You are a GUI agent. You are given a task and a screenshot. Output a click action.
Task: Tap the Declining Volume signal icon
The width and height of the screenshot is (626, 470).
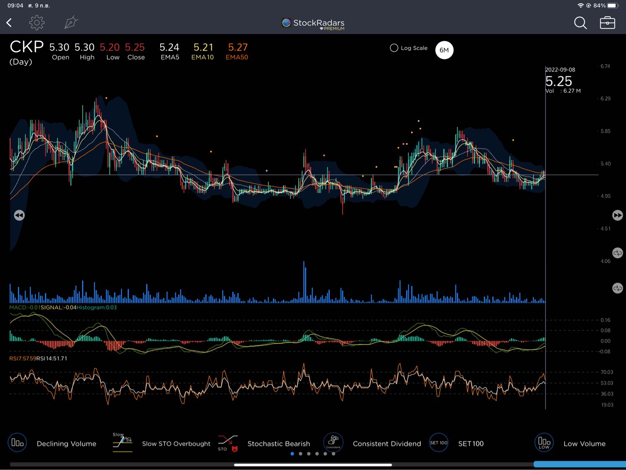click(x=17, y=442)
